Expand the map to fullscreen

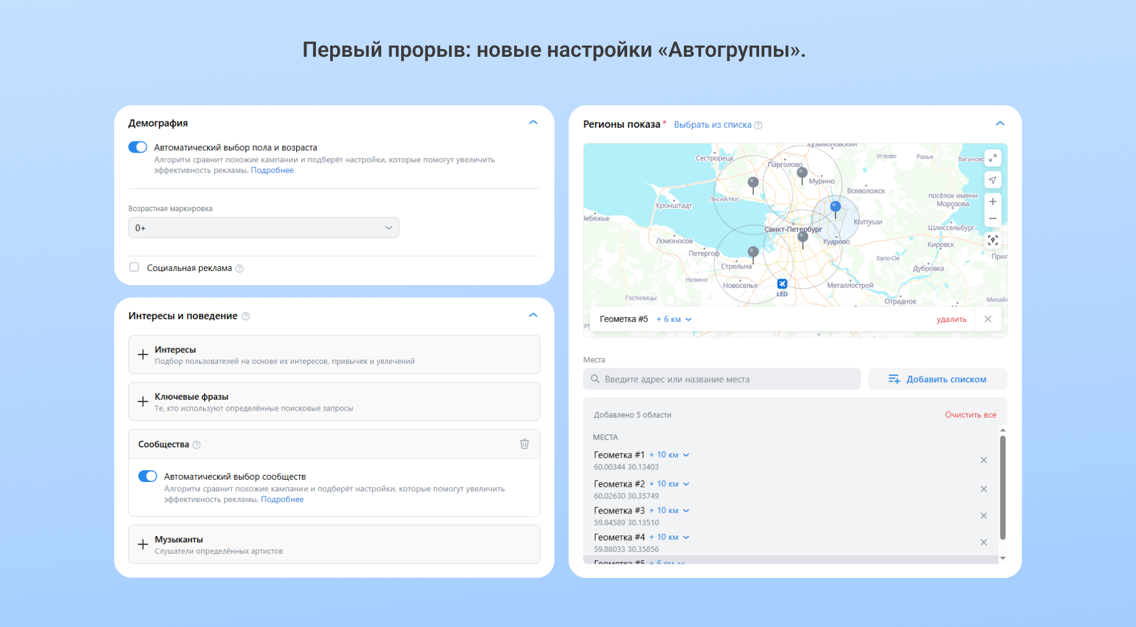click(993, 158)
